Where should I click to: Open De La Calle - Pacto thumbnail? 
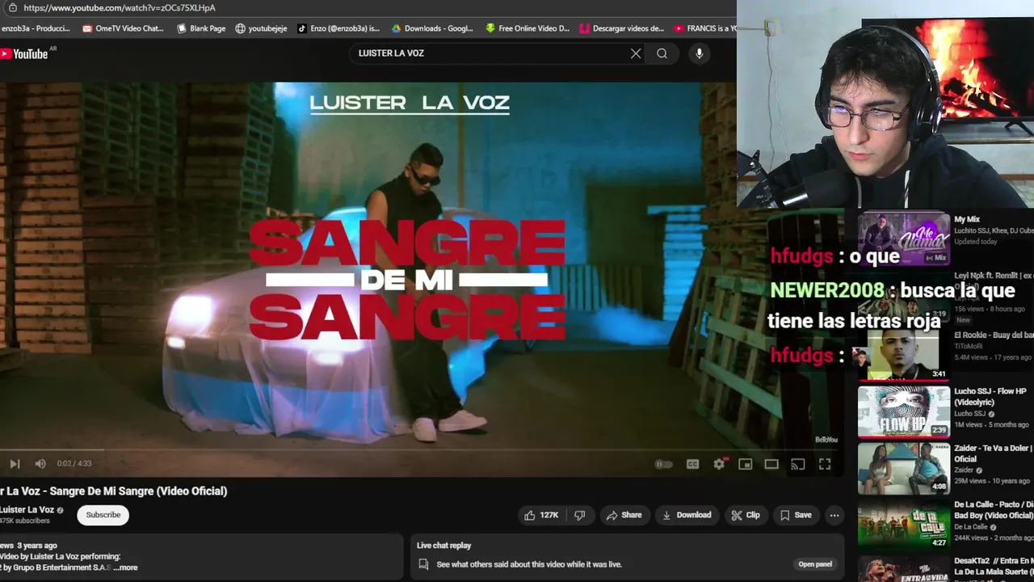904,525
